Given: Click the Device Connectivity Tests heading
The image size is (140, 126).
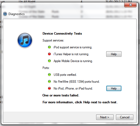Looking at the screenshot, I should tap(62, 34).
